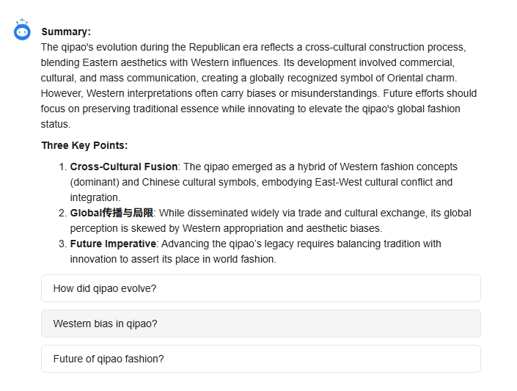Click the list number '1.' marker

pyautogui.click(x=63, y=167)
